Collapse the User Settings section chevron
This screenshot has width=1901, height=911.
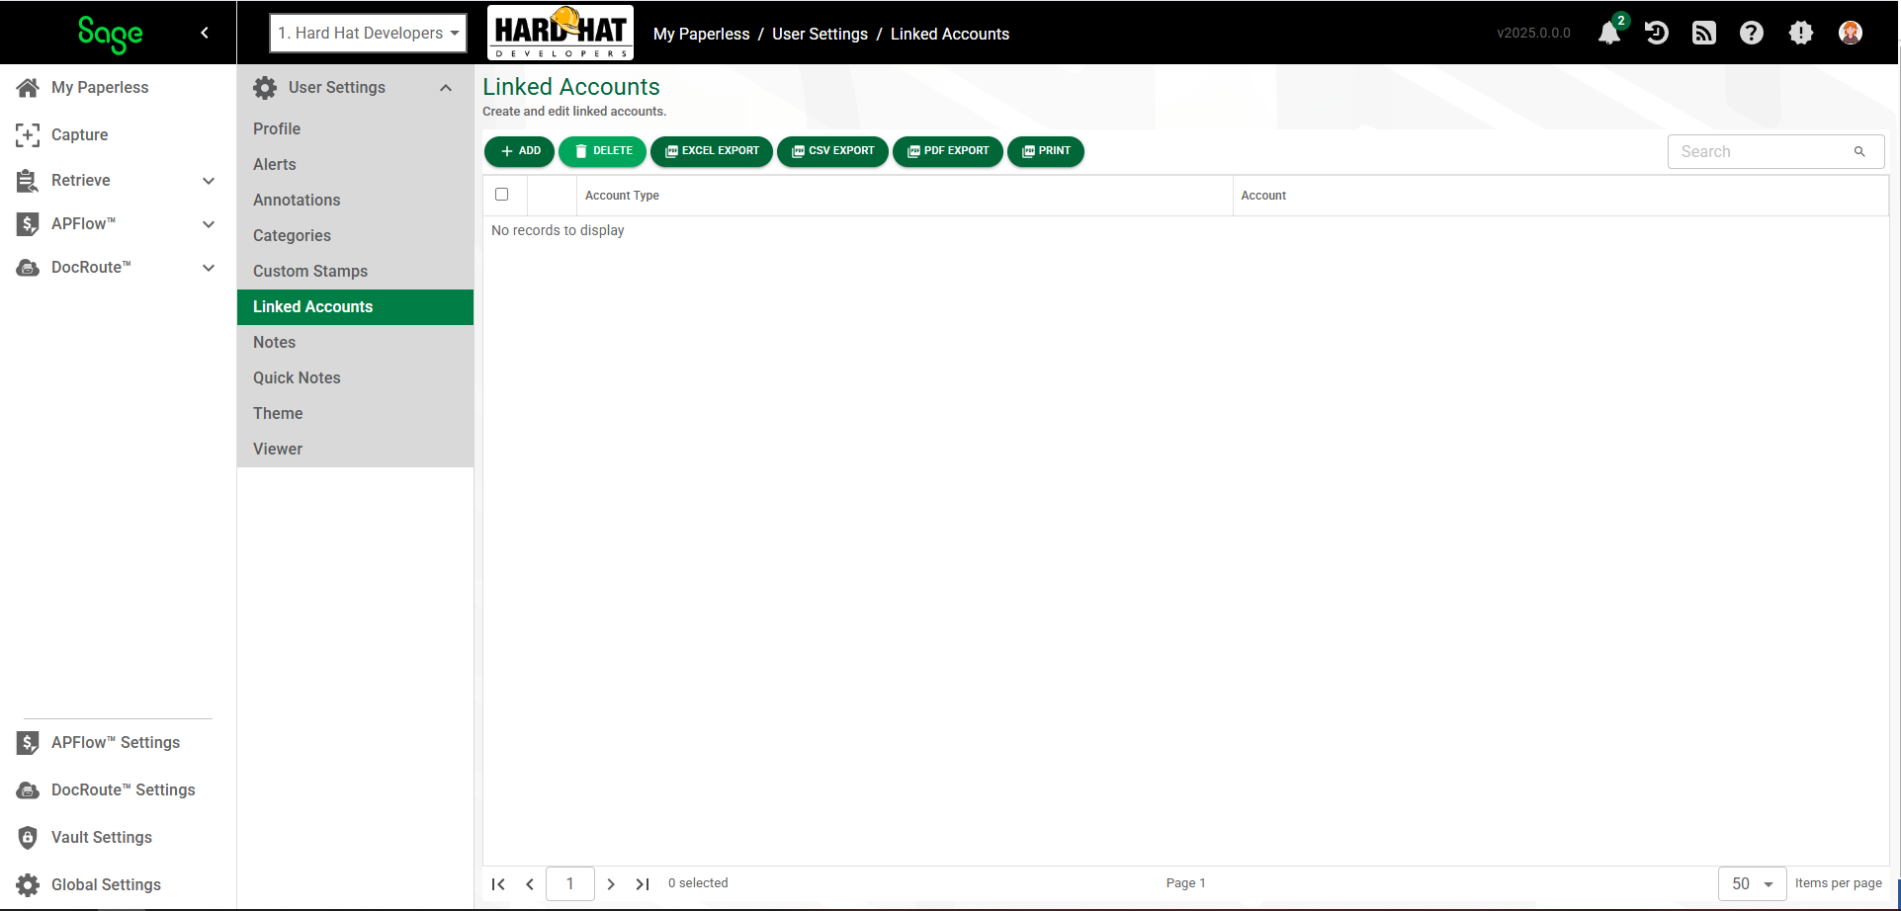446,88
